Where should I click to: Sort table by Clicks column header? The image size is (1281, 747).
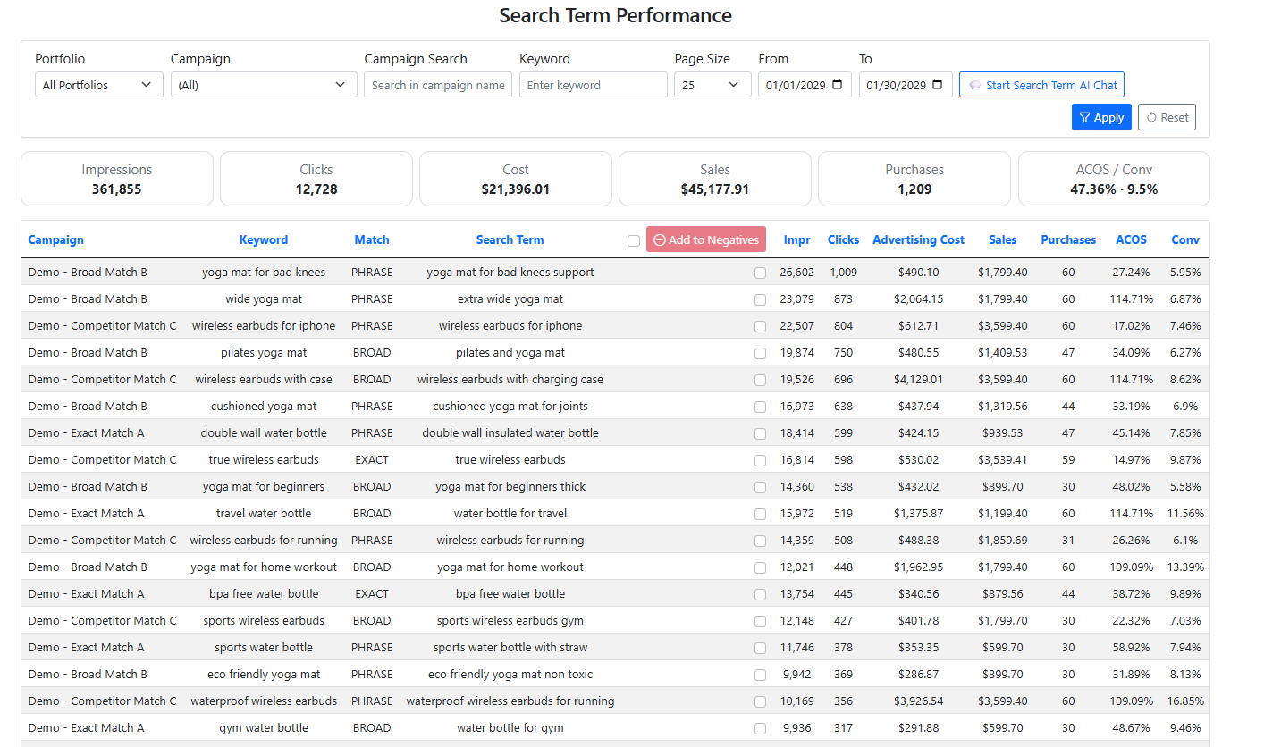843,239
